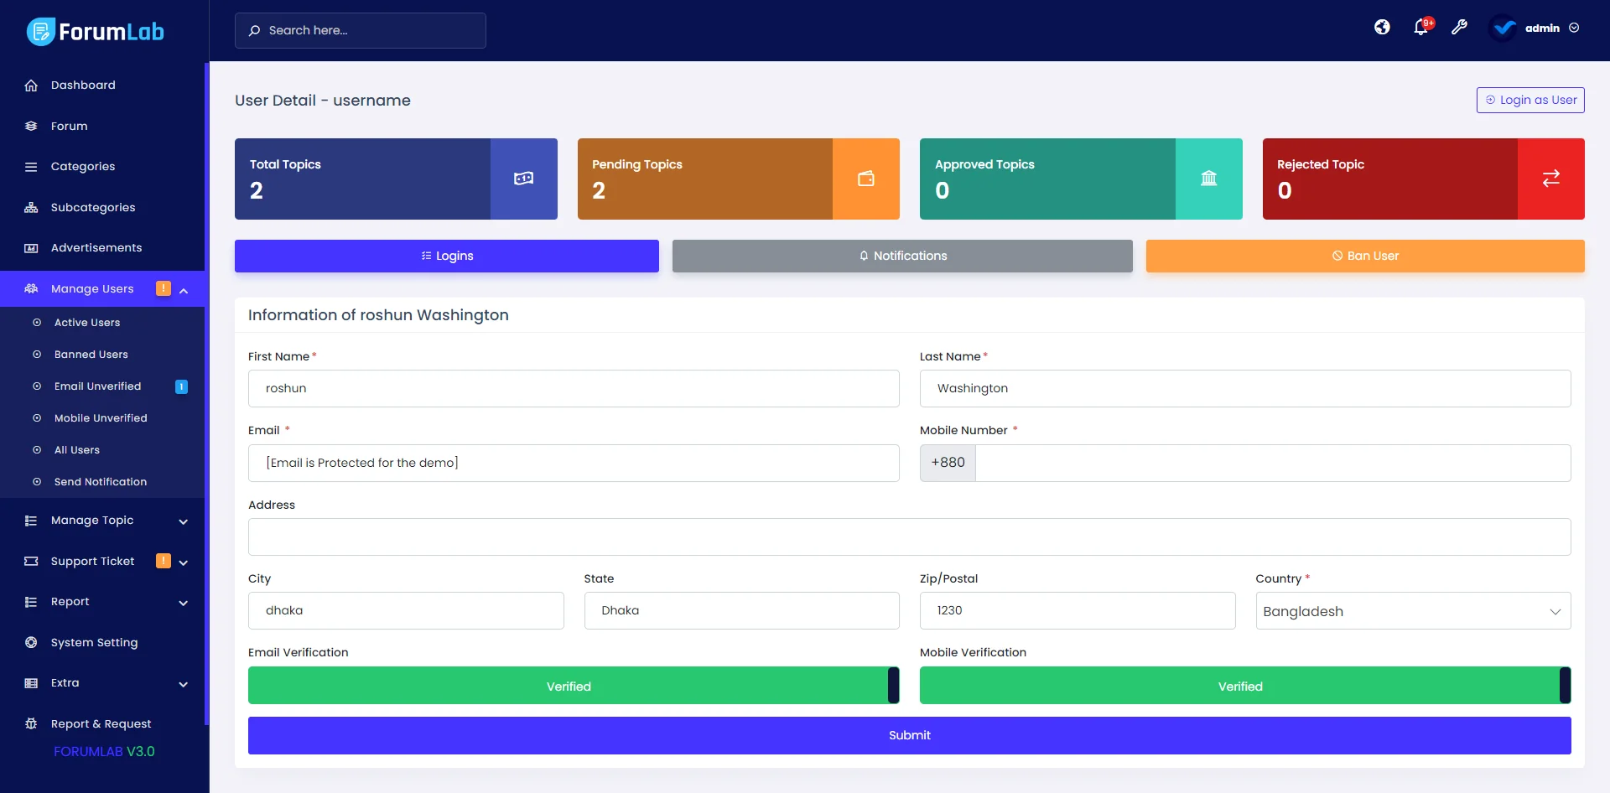Click the Rejected Topic arrows icon

point(1551,179)
